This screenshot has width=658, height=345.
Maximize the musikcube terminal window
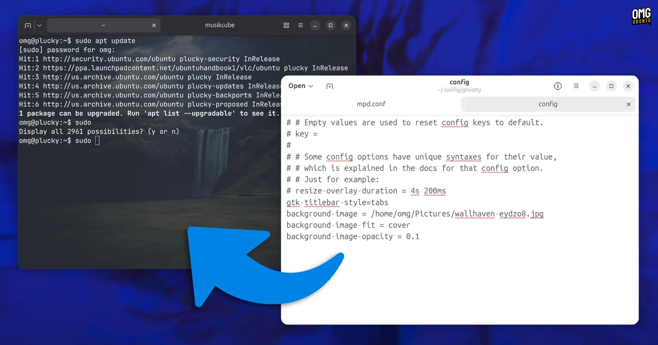(x=330, y=25)
